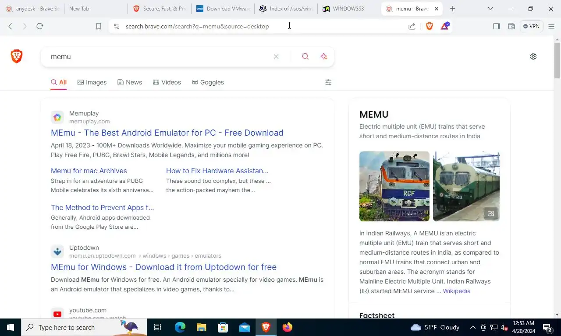Switch to the Download VMware tab
The image size is (561, 336).
(x=223, y=9)
